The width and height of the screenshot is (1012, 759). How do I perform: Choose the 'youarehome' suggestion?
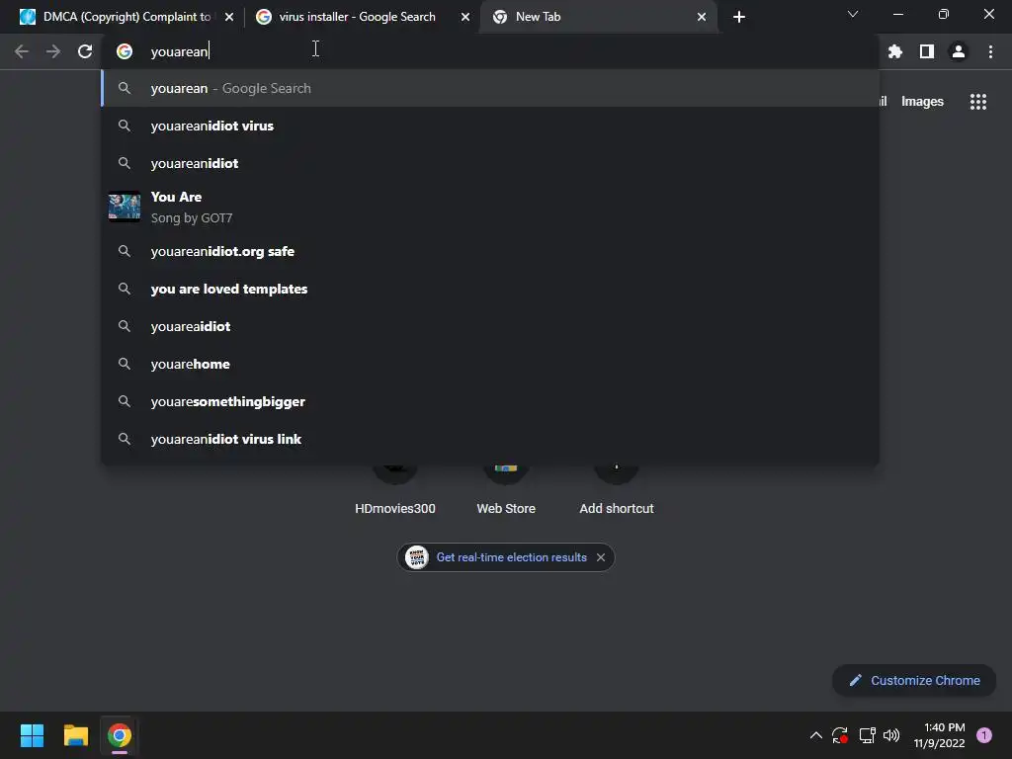(x=490, y=364)
